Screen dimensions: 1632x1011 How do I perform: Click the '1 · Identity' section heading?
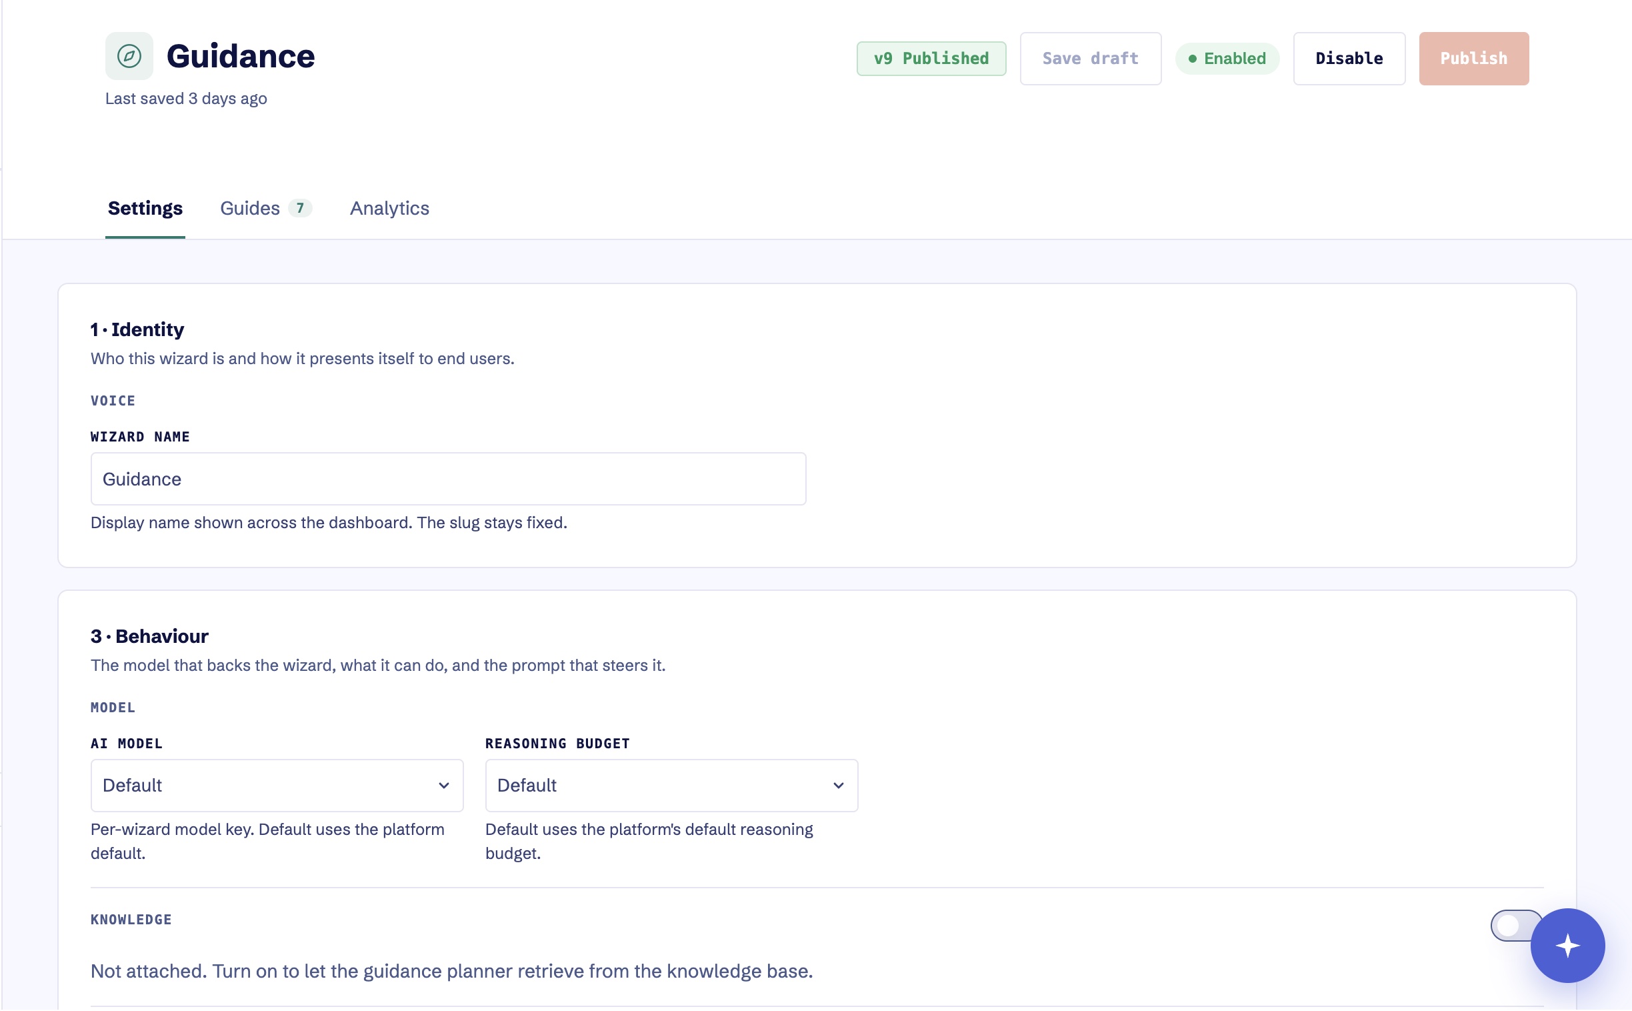coord(137,329)
